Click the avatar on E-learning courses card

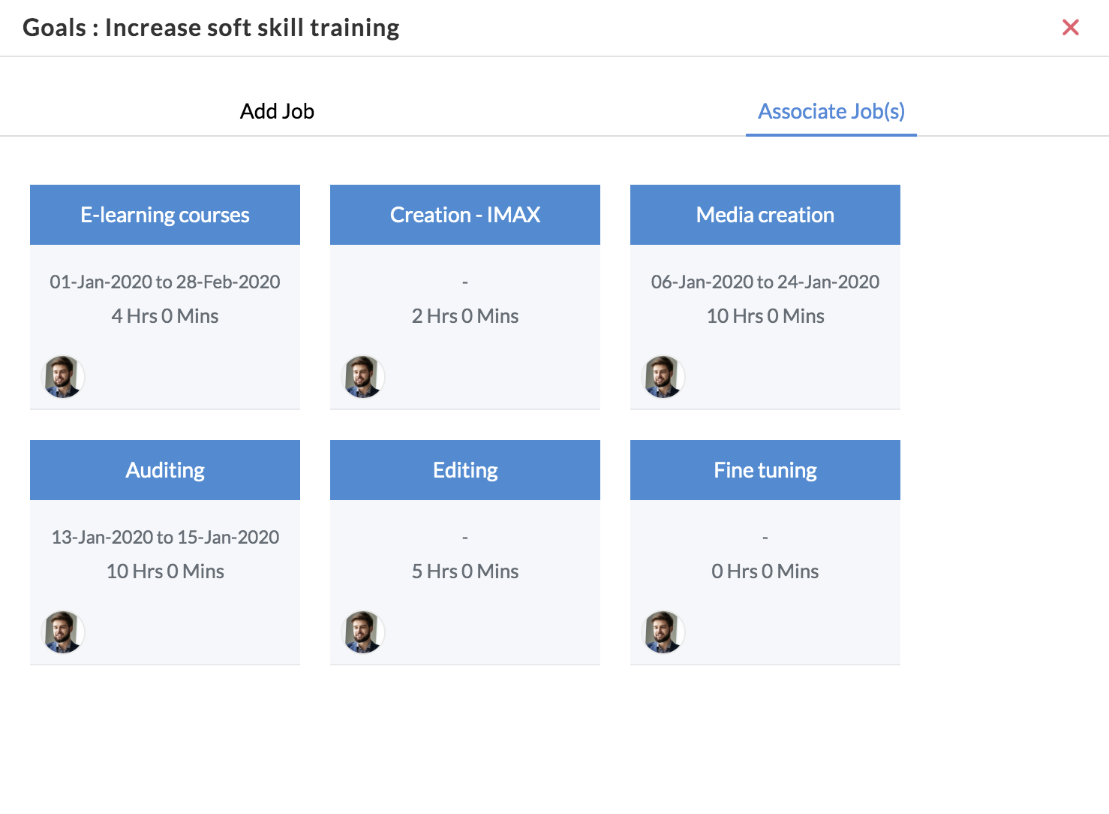[63, 377]
